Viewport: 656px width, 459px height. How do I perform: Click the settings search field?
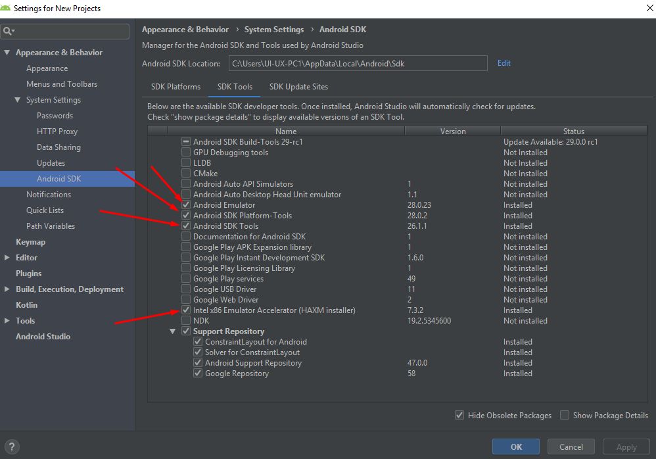pyautogui.click(x=65, y=31)
